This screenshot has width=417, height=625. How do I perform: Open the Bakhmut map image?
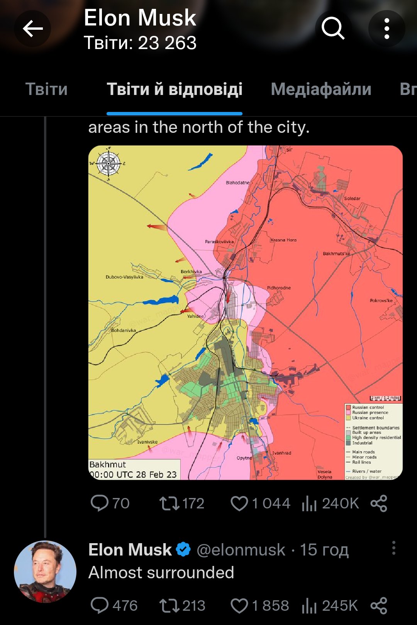point(246,313)
